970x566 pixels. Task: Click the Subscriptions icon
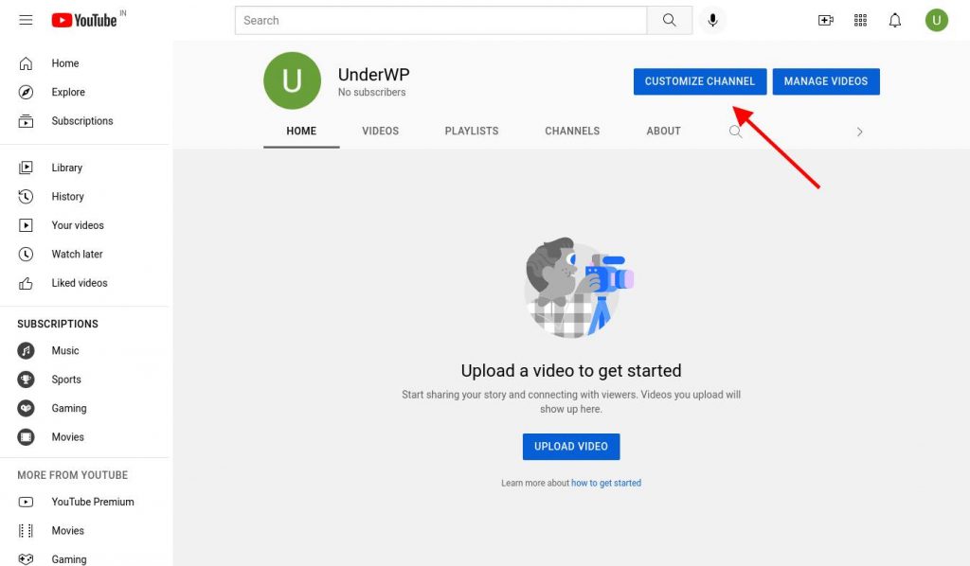point(26,121)
